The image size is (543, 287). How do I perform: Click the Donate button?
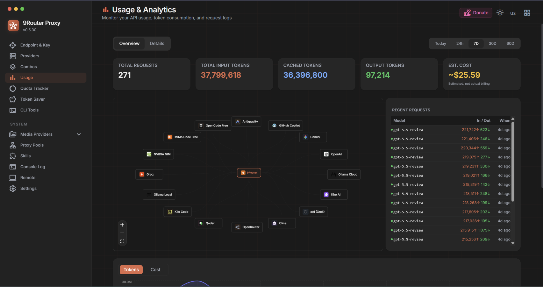[x=476, y=13]
